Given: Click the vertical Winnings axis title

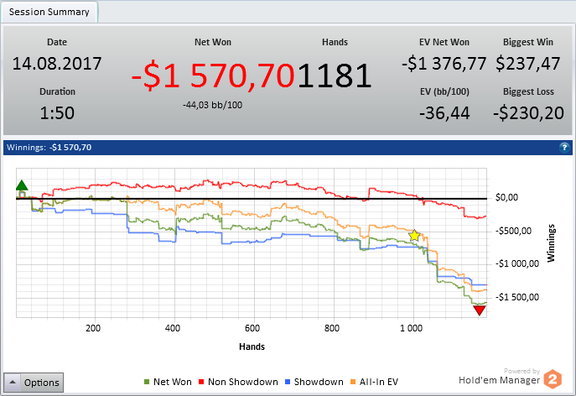Looking at the screenshot, I should click(x=551, y=243).
